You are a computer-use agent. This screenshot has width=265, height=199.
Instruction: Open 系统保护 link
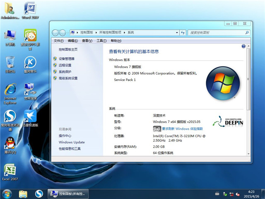(65, 72)
